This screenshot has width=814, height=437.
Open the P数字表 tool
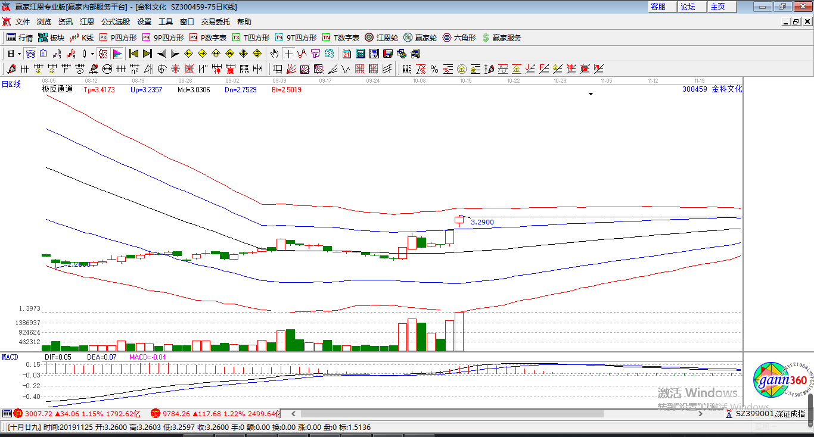tap(208, 38)
